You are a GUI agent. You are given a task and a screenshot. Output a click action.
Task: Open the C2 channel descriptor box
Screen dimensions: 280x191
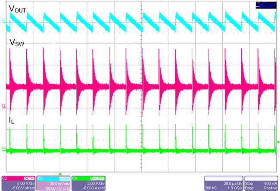[18, 183]
